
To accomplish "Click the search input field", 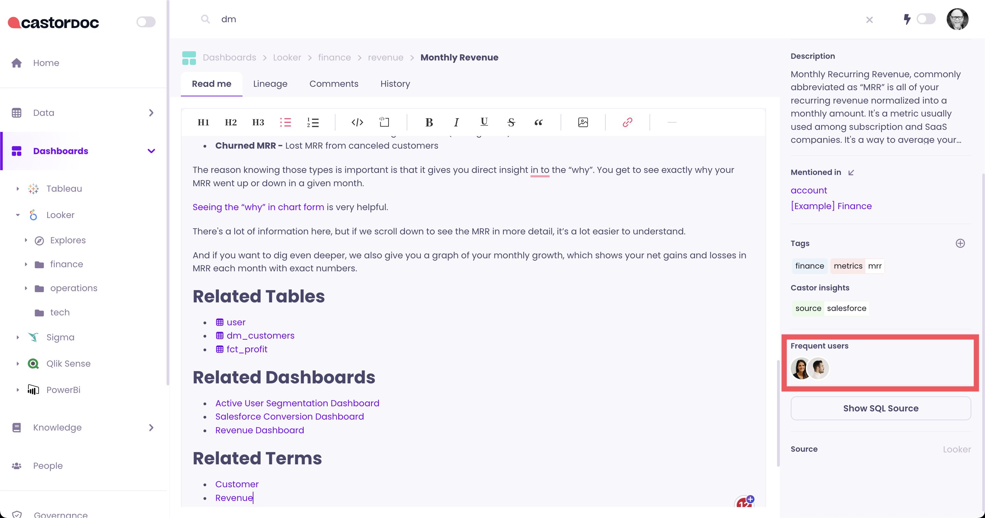I will (x=535, y=19).
